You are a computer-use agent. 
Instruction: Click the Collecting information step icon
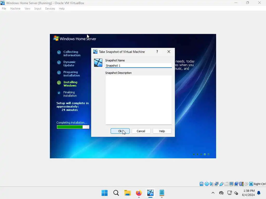[59, 52]
